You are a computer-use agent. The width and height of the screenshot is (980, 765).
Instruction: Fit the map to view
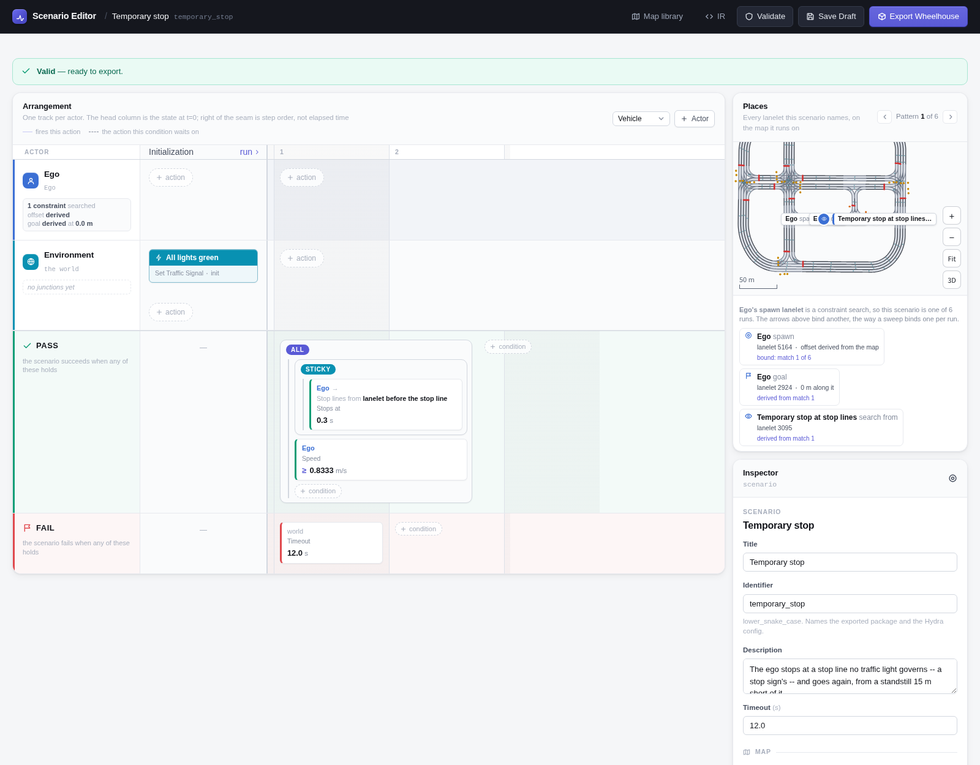952,259
